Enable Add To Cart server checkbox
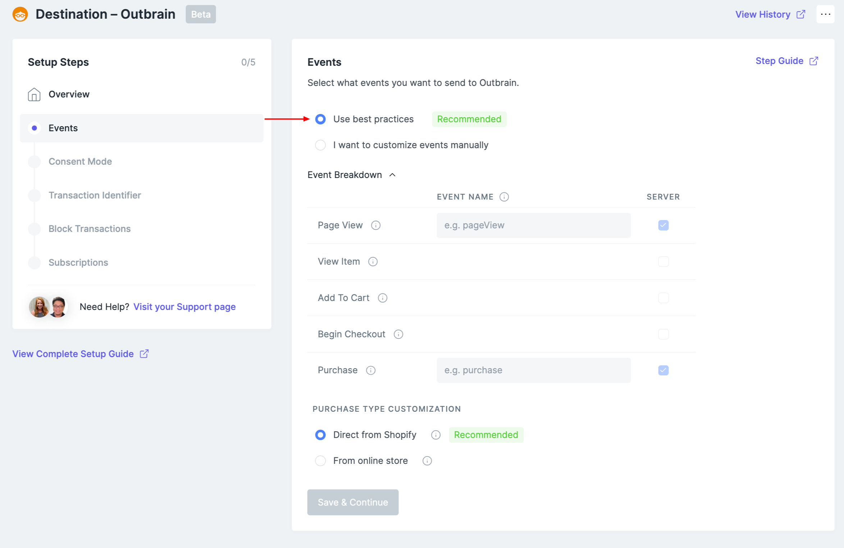 point(663,298)
